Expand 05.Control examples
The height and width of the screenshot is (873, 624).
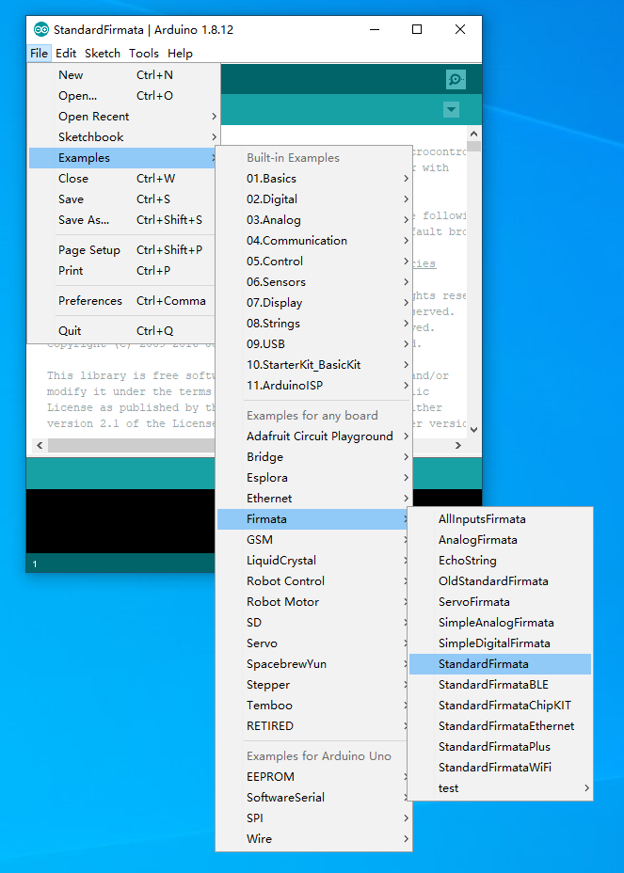coord(313,262)
